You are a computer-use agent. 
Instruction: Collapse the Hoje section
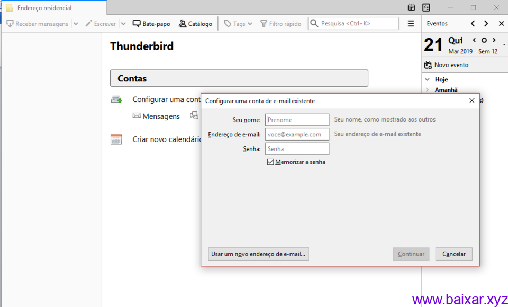427,79
